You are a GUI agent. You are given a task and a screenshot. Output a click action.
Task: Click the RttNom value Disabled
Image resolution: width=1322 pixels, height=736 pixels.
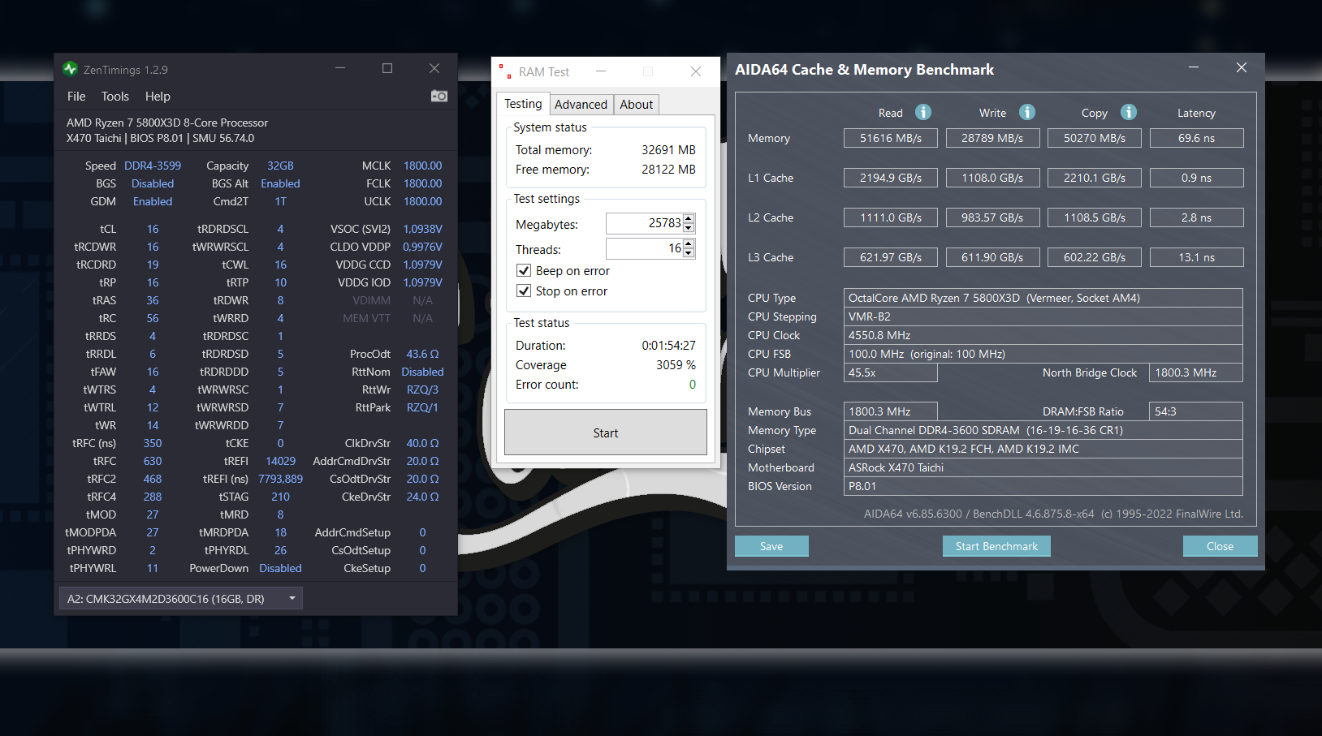click(x=422, y=372)
